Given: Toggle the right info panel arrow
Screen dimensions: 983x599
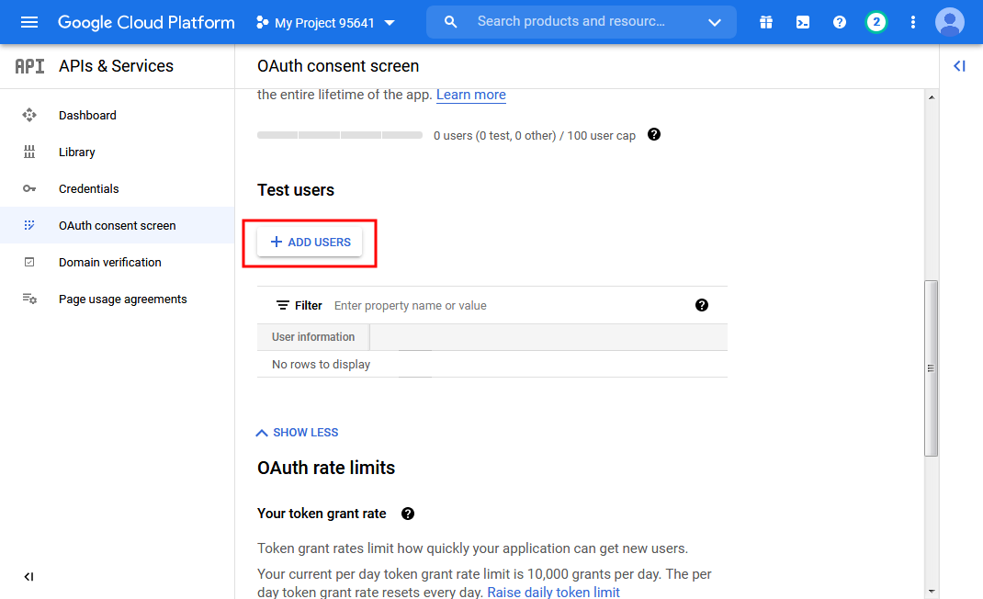Looking at the screenshot, I should pyautogui.click(x=959, y=66).
